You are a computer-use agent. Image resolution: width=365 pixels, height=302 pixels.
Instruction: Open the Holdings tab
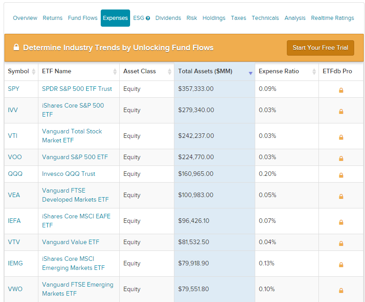tap(214, 18)
